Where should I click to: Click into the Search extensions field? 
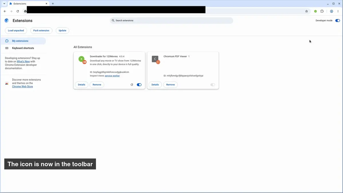pyautogui.click(x=171, y=21)
